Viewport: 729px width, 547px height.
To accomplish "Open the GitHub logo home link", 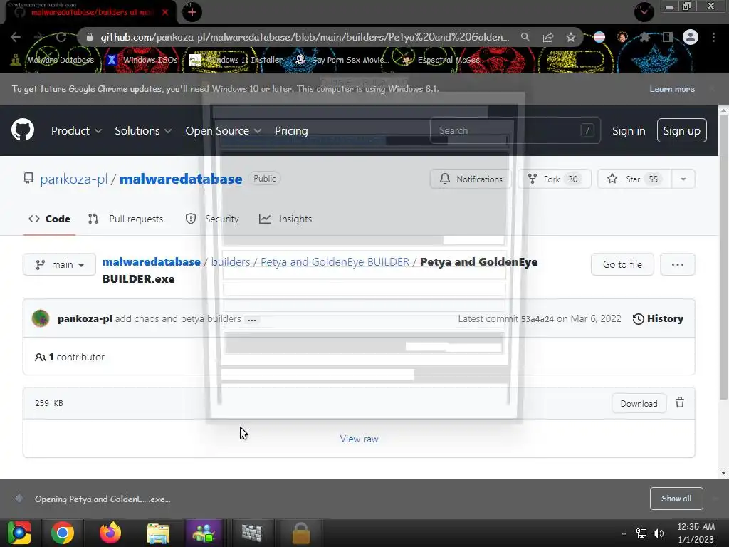I will point(23,130).
